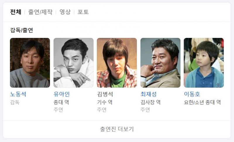Open the 영상 tab
234x142 pixels.
click(x=65, y=12)
